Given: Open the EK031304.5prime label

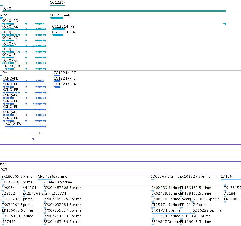Looking at the screenshot, I should [17, 205].
